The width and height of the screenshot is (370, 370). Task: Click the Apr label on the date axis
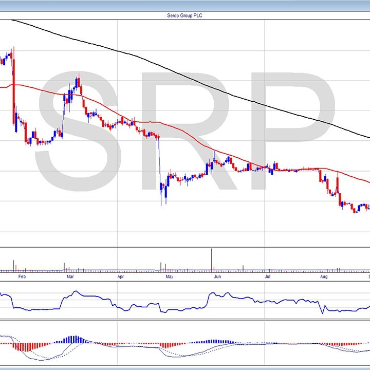121,276
